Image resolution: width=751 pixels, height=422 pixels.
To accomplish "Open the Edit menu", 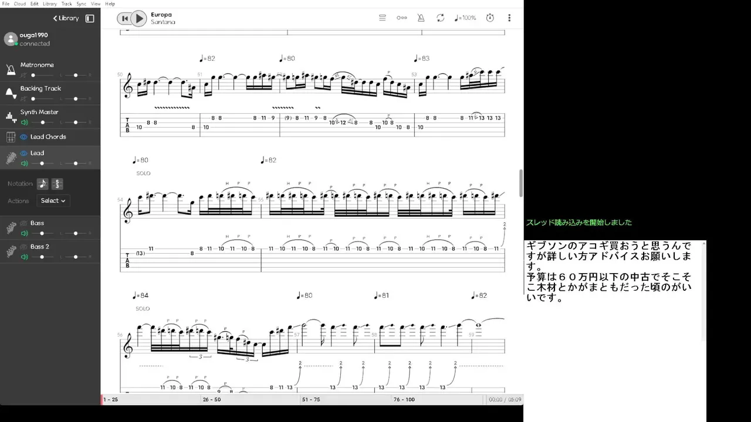I will (x=35, y=4).
